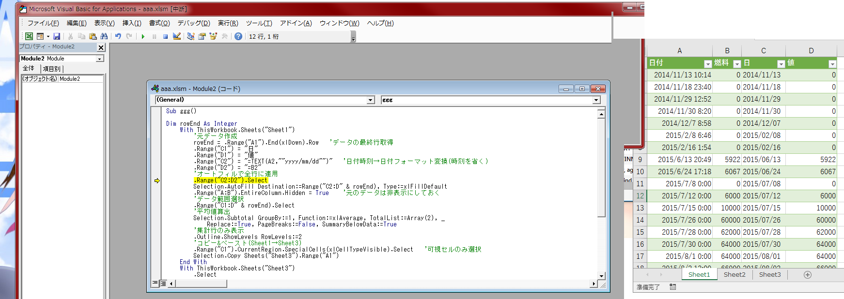
Task: Expand the ggg procedure dropdown
Action: point(596,100)
